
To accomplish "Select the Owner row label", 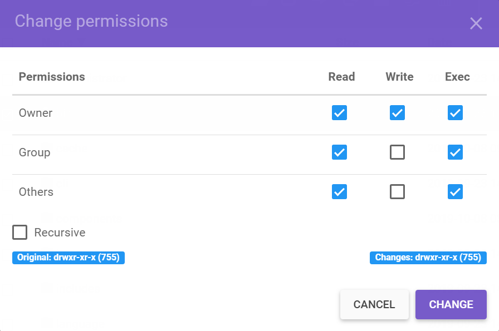I will coord(36,113).
